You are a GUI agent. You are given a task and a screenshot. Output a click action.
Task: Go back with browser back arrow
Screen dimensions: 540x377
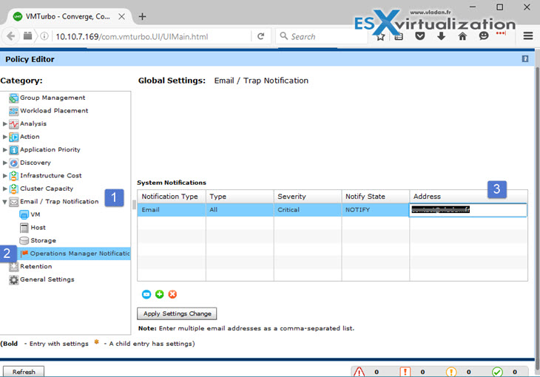click(x=11, y=36)
